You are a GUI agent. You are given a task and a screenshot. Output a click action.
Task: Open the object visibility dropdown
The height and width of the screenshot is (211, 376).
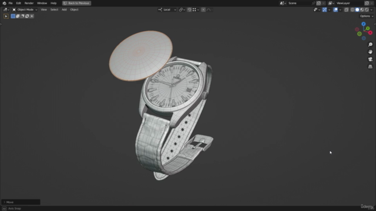317,9
